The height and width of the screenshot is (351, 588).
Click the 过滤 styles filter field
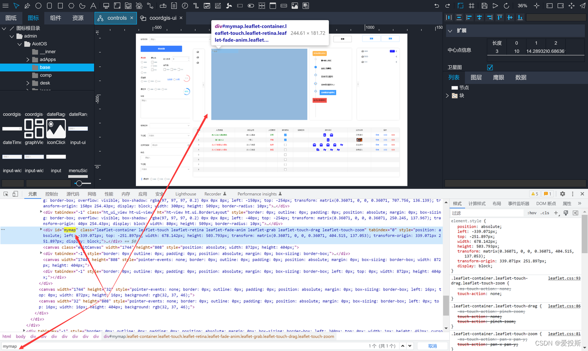pyautogui.click(x=487, y=213)
